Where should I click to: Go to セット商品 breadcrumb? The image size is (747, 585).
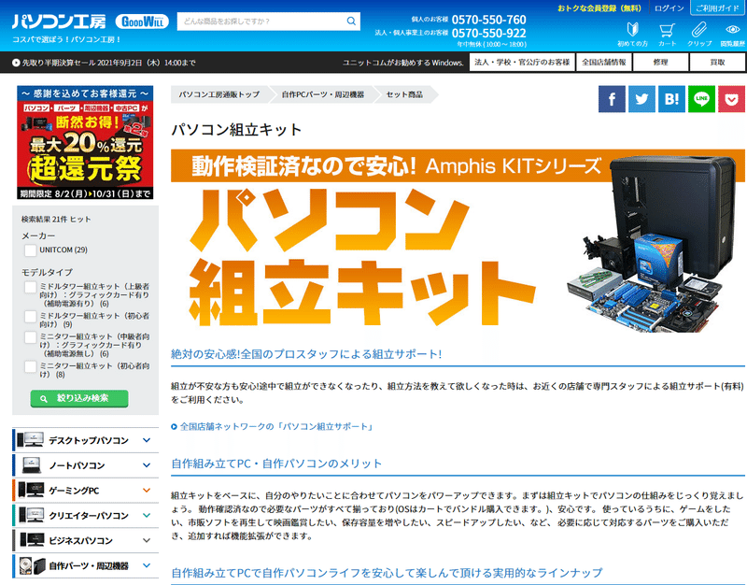click(x=404, y=94)
